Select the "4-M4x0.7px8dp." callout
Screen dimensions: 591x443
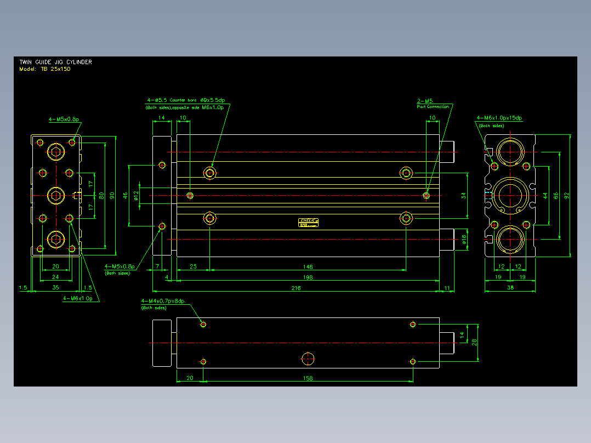coord(163,301)
